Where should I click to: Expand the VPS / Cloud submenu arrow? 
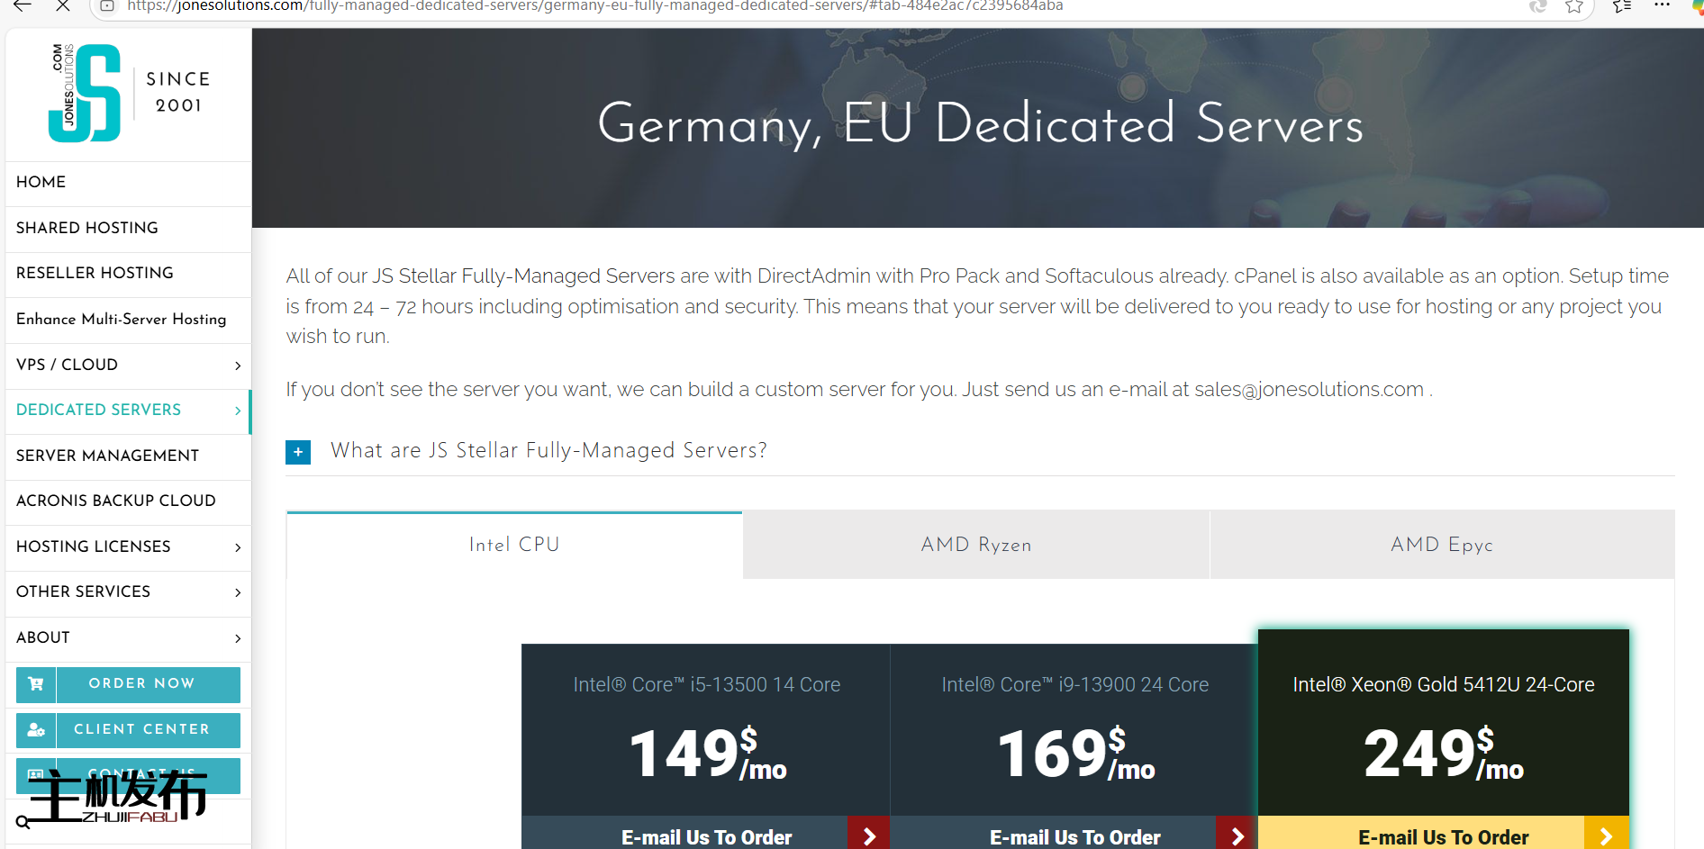click(x=238, y=366)
